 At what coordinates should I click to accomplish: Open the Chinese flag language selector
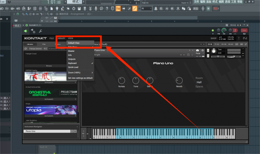[x=216, y=8]
